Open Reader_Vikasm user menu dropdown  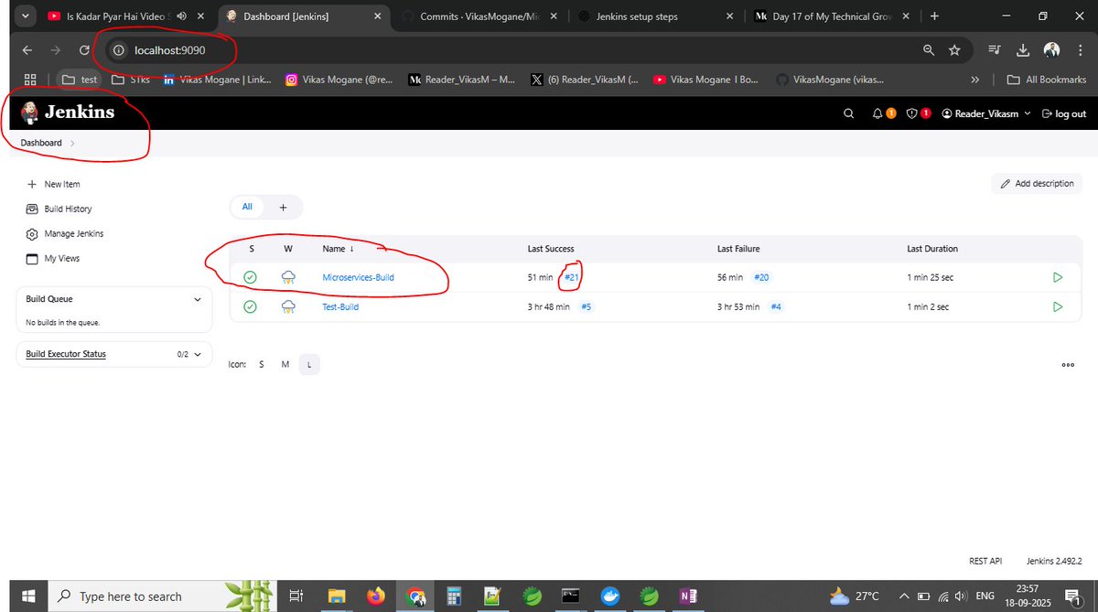[986, 113]
